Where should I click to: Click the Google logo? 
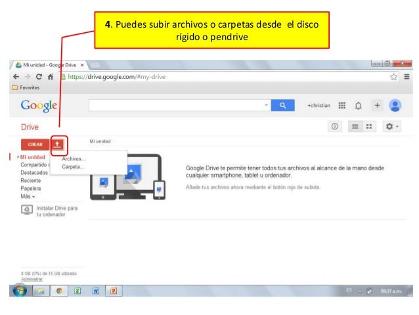coord(39,105)
